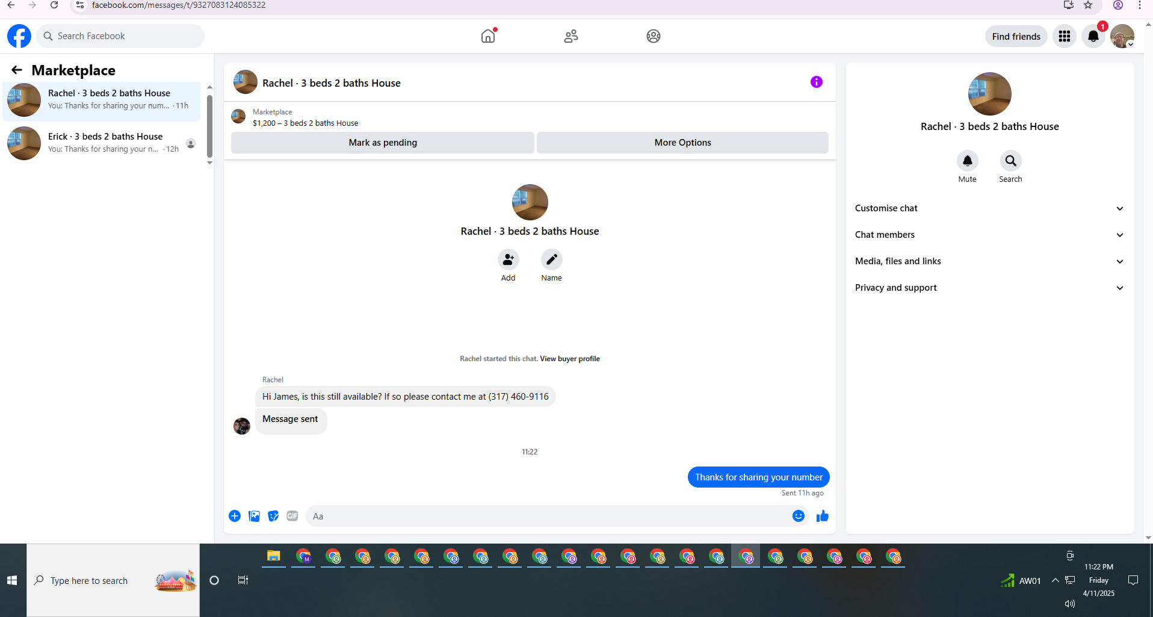Click the Windows taskbar search box
1153x617 pixels.
113,580
